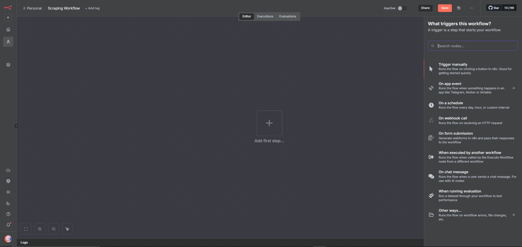Go to the Overview home icon

[8, 29]
